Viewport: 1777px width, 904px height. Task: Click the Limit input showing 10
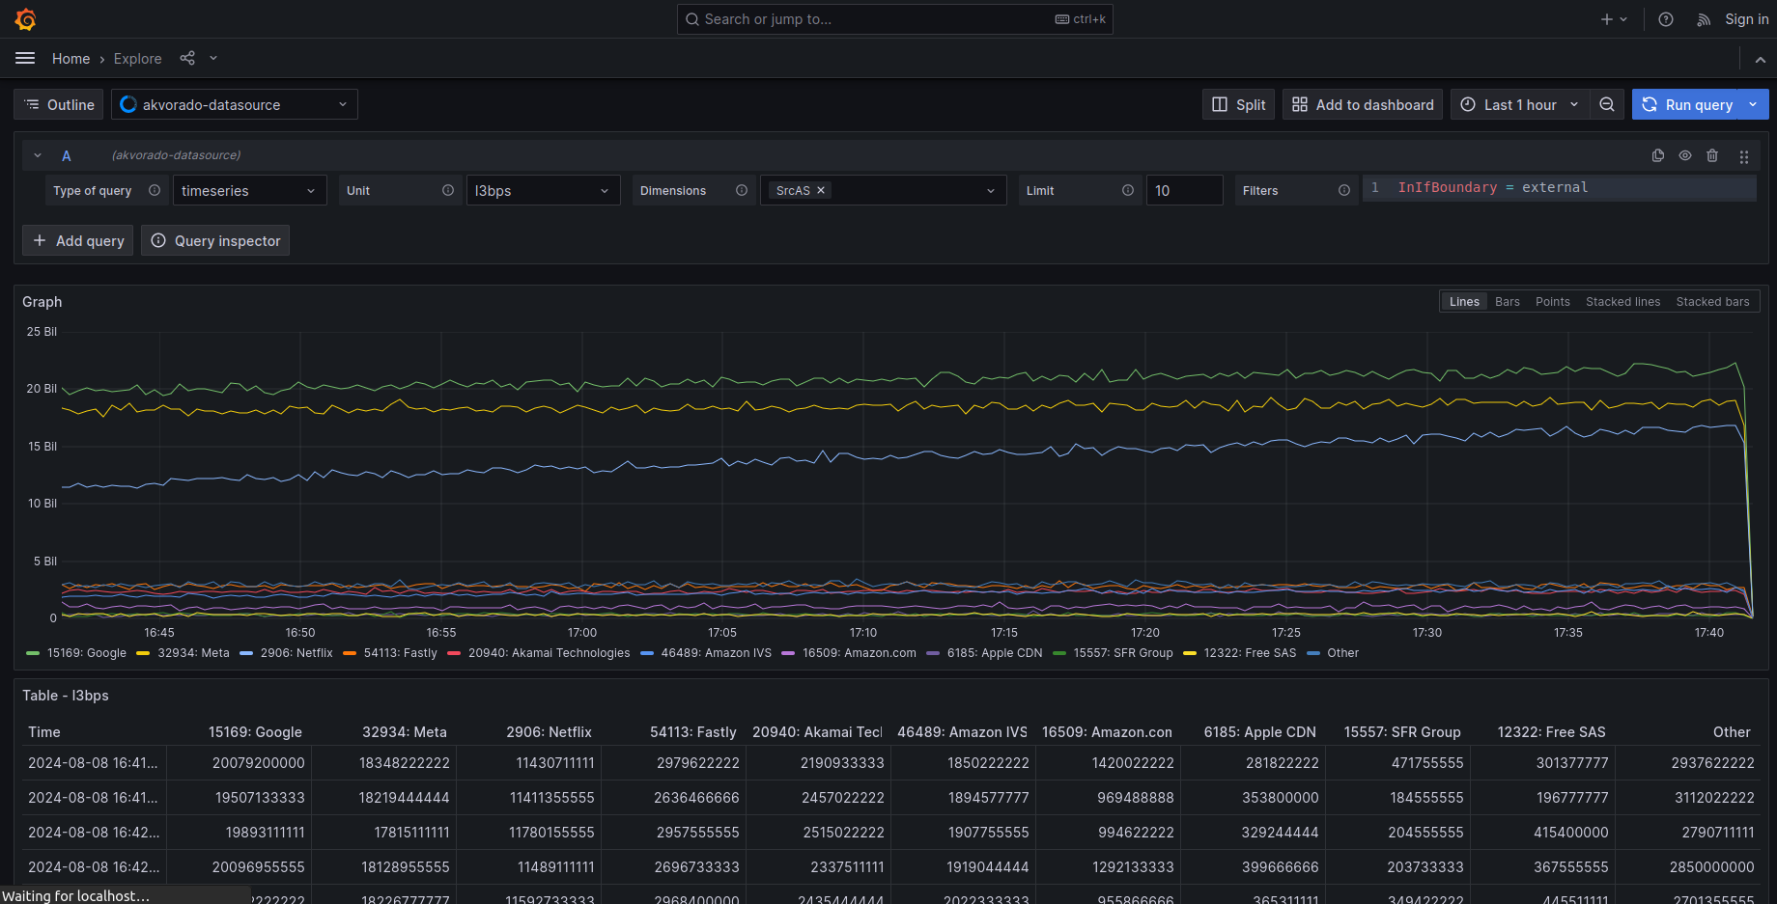[x=1184, y=190]
